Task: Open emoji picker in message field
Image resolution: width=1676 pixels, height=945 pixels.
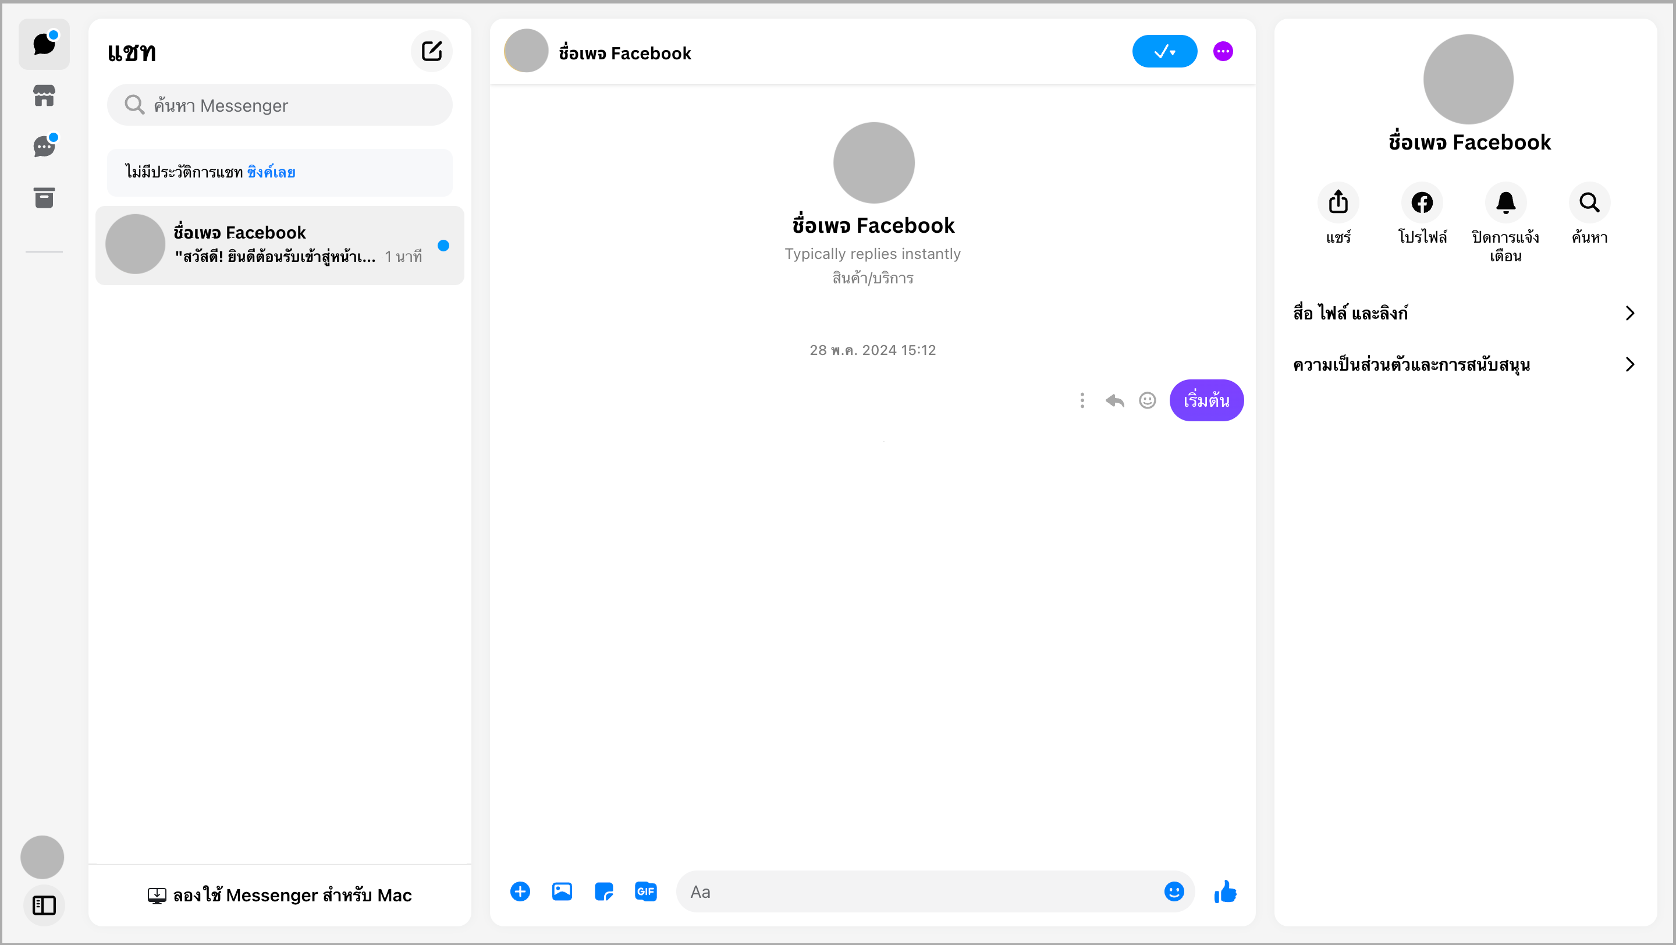Action: click(1174, 891)
